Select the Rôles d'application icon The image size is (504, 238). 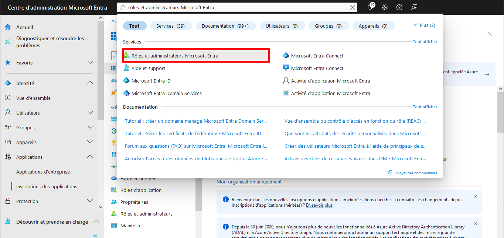pos(113,190)
